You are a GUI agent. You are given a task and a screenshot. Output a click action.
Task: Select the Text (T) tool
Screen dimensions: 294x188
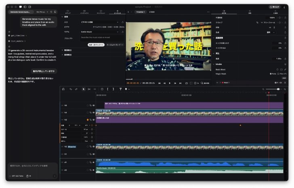tap(120, 89)
